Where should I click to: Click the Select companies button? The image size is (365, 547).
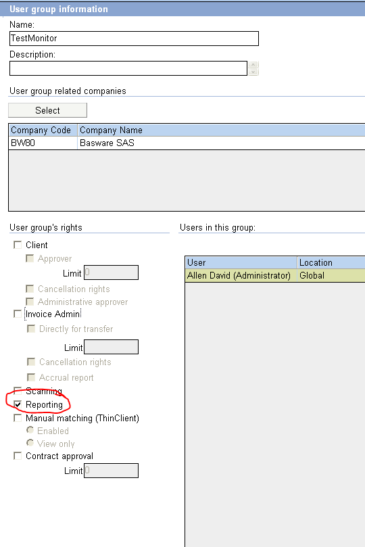click(47, 110)
